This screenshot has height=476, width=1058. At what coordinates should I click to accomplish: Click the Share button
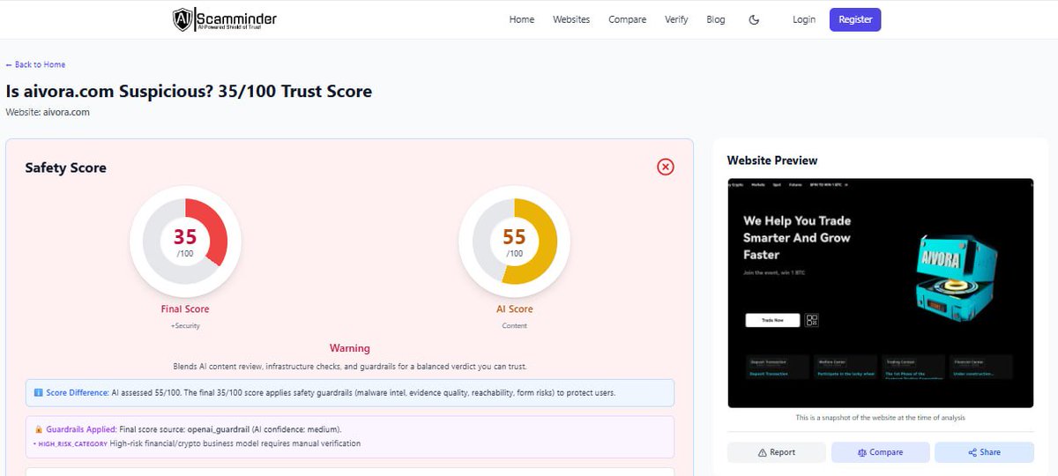pos(984,452)
